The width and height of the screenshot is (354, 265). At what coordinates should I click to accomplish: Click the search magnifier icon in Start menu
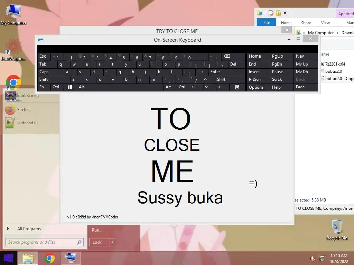click(79, 242)
